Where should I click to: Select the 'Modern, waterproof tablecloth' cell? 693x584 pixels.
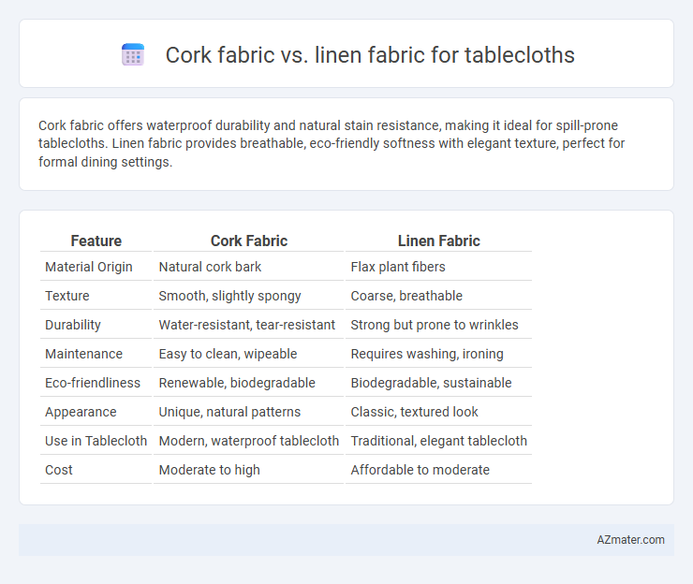(249, 441)
